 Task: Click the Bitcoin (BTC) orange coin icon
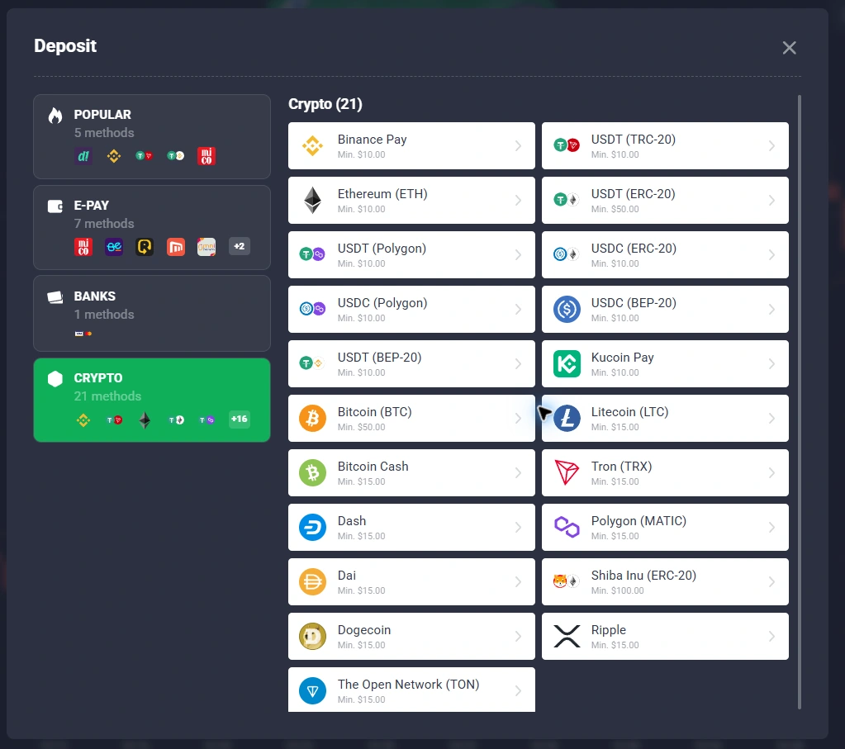pyautogui.click(x=312, y=418)
